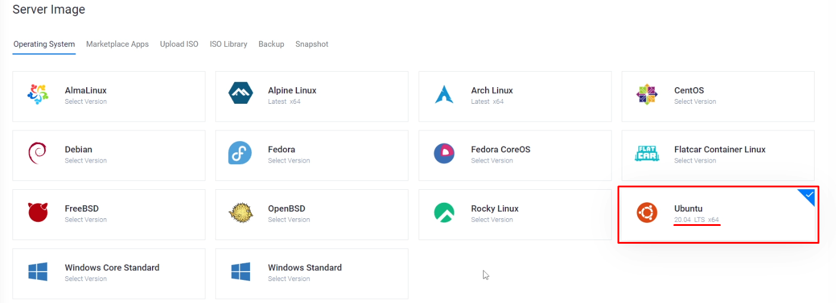Click the OpenBSD pufferfish logo icon
836x303 pixels.
241,213
